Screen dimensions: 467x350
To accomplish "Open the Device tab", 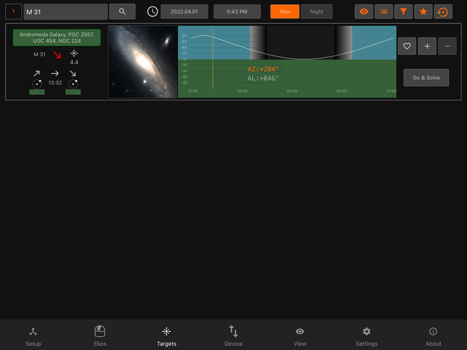I will [233, 337].
